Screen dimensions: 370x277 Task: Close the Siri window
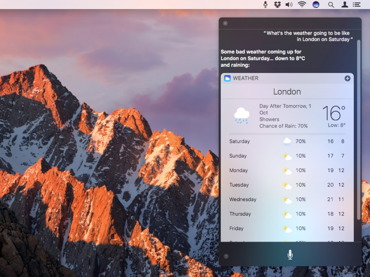pos(225,23)
